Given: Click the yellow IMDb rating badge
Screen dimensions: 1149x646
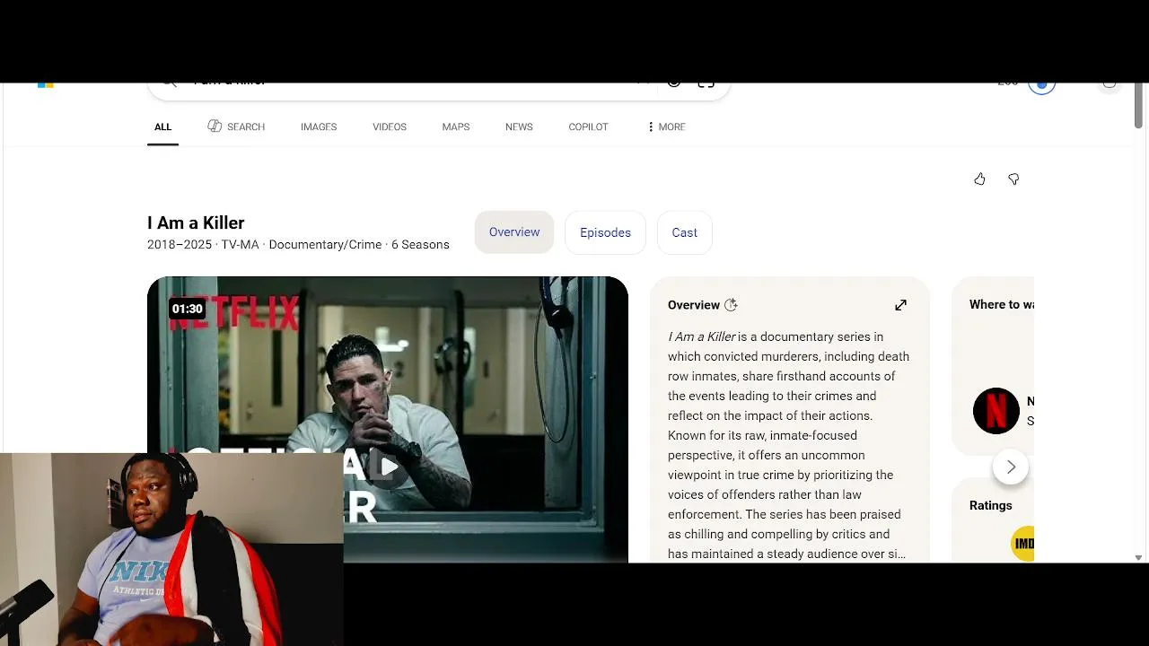Looking at the screenshot, I should point(1023,543).
